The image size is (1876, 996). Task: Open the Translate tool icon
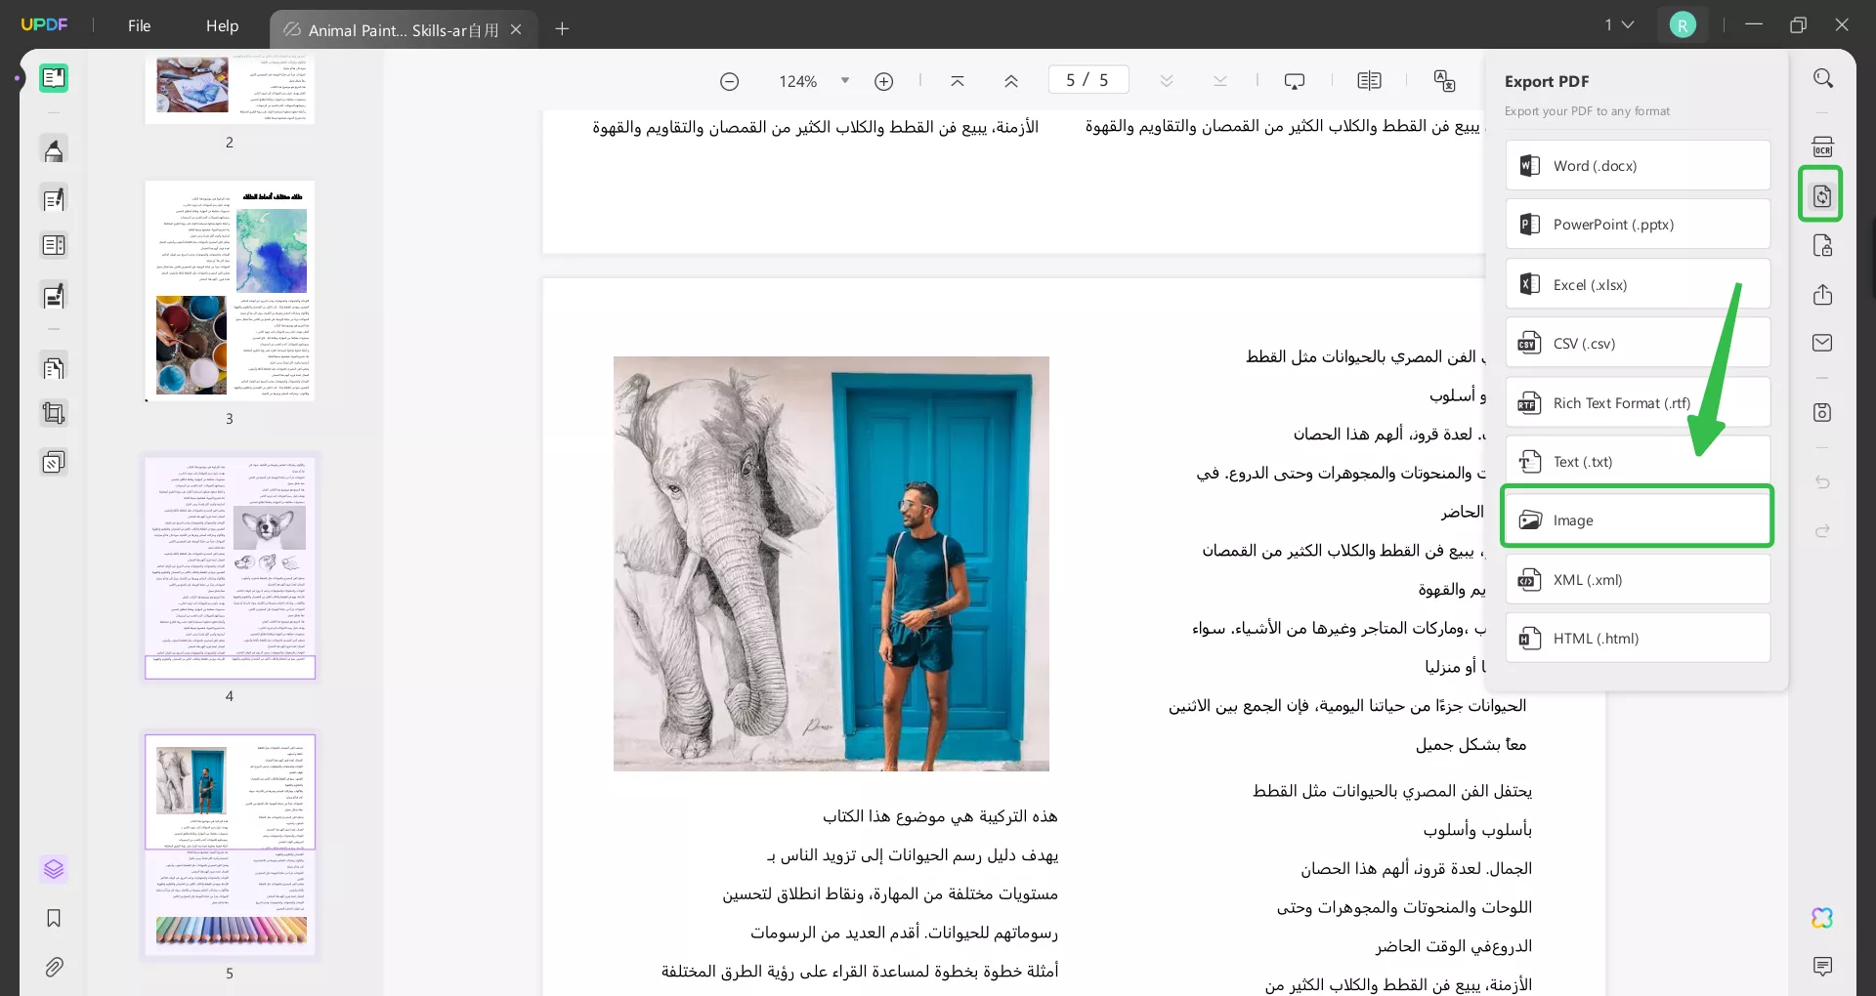pyautogui.click(x=1444, y=81)
